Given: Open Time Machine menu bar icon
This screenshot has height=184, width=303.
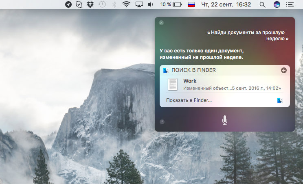Looking at the screenshot, I should (x=102, y=4).
